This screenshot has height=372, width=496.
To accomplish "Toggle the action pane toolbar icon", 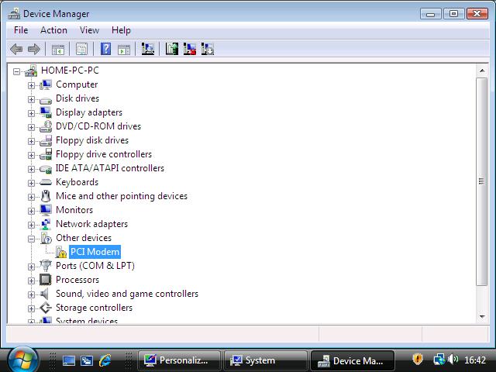I will point(124,49).
